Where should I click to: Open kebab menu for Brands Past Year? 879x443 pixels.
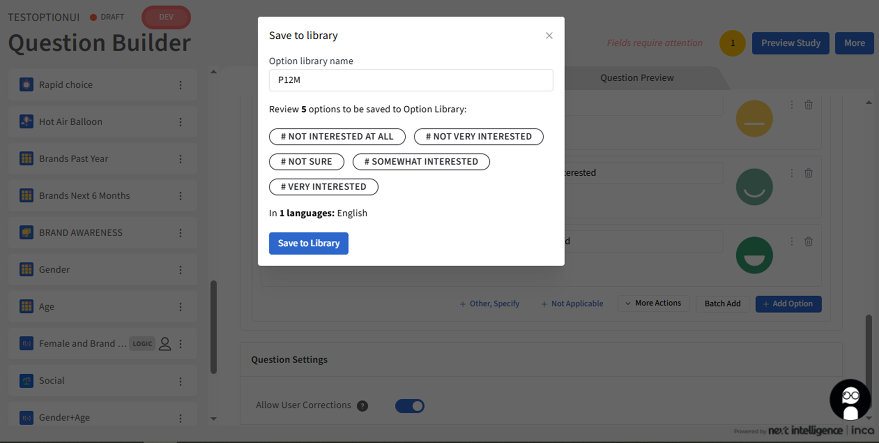coord(180,159)
